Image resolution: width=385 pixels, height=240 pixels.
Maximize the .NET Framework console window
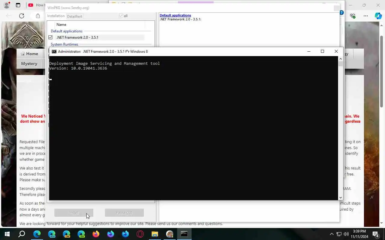click(322, 52)
